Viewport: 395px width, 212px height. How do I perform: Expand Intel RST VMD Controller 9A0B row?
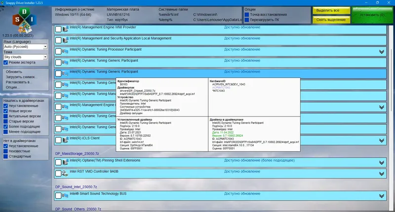pyautogui.click(x=382, y=174)
